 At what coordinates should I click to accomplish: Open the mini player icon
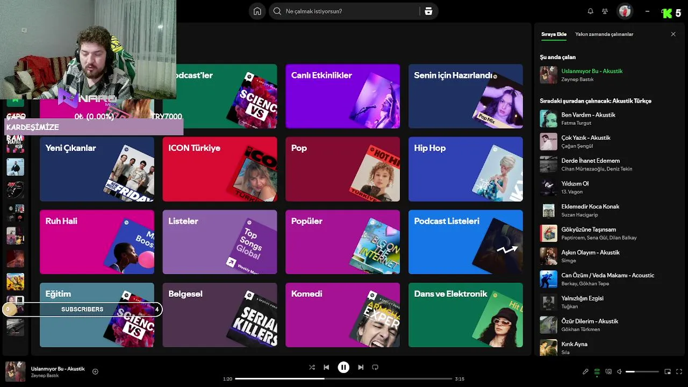point(668,371)
